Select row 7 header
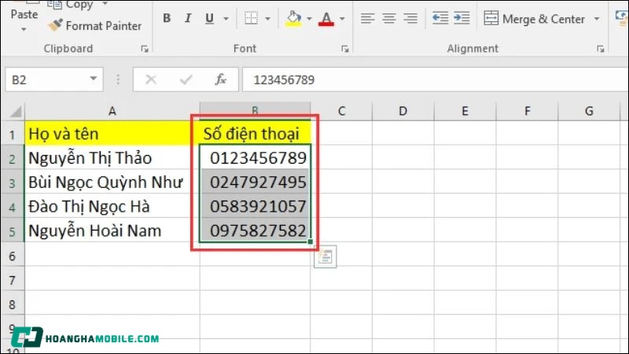Viewport: 629px width, 354px height. pyautogui.click(x=13, y=280)
